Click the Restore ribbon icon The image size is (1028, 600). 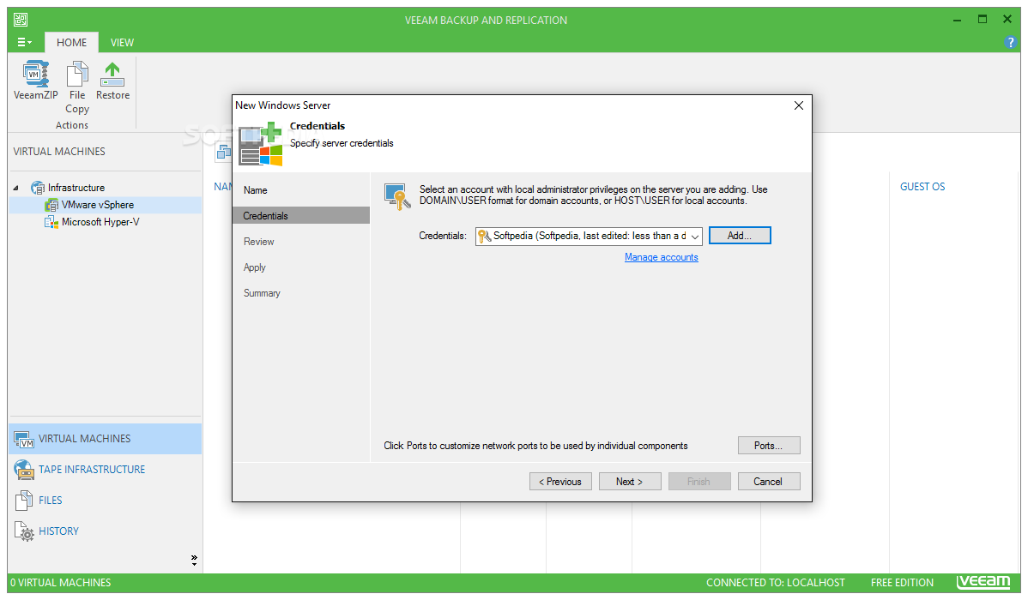pyautogui.click(x=112, y=74)
